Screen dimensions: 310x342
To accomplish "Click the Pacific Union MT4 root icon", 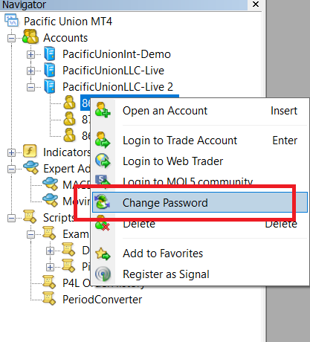I will pyautogui.click(x=11, y=20).
